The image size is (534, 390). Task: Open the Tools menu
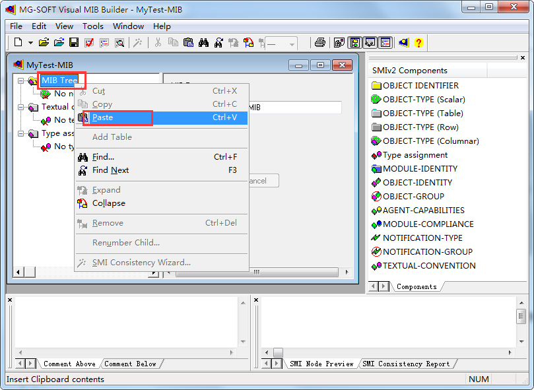[92, 26]
